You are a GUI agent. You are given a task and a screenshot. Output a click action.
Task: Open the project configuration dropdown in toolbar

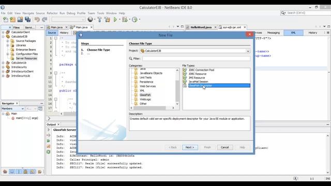pos(68,20)
